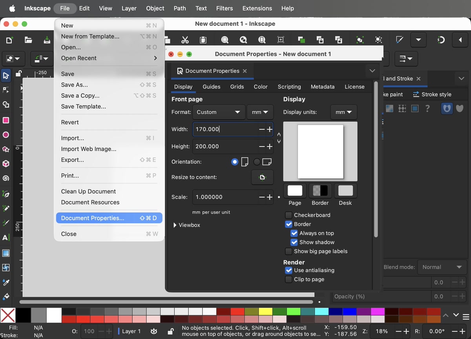Open the toolbar overflow dropdown arrow
Image resolution: width=471 pixels, height=339 pixels.
pos(418,40)
